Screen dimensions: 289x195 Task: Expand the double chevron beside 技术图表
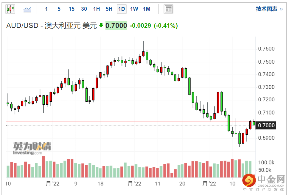click(281, 9)
